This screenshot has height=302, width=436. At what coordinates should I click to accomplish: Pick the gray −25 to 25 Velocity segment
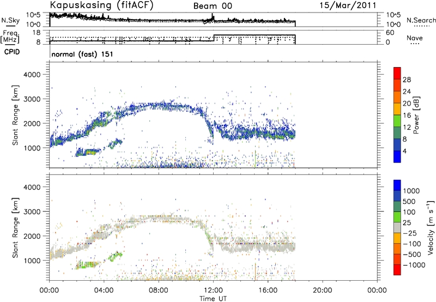[x=397, y=227]
